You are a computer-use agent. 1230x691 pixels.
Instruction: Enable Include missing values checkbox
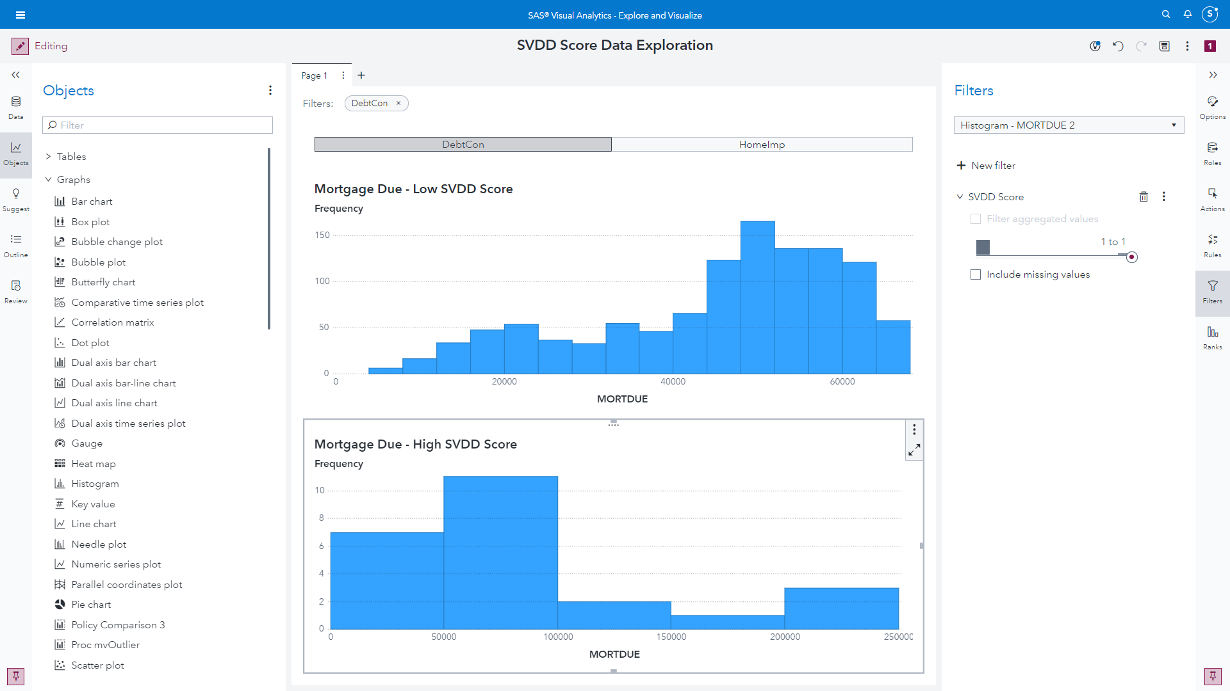(976, 274)
